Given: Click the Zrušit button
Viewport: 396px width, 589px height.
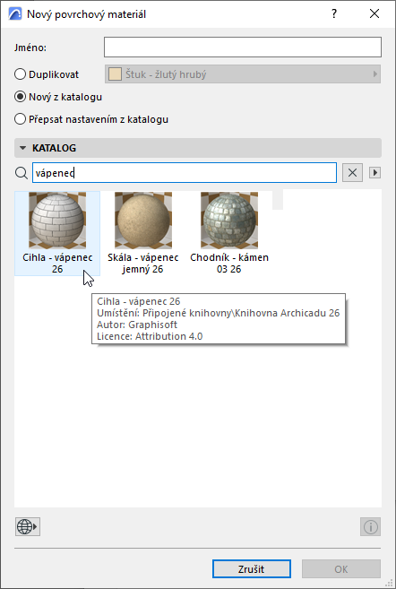Looking at the screenshot, I should point(252,568).
